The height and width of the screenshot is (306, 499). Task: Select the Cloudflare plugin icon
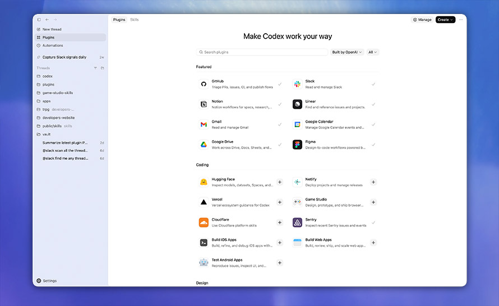tap(204, 222)
